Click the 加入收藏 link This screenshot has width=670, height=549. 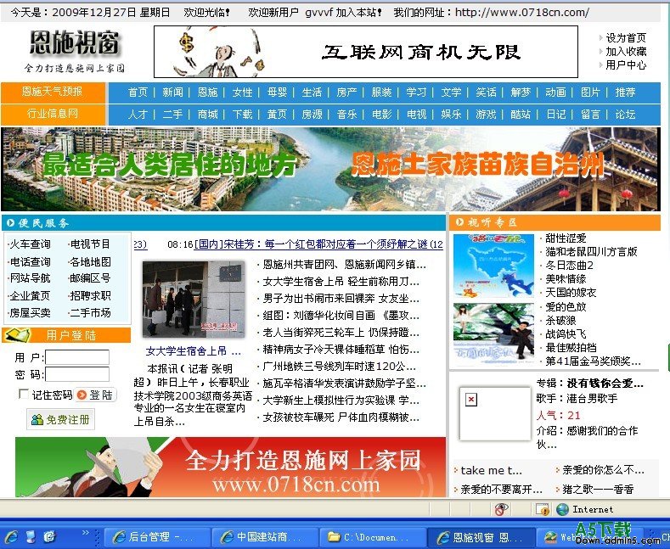[x=626, y=52]
